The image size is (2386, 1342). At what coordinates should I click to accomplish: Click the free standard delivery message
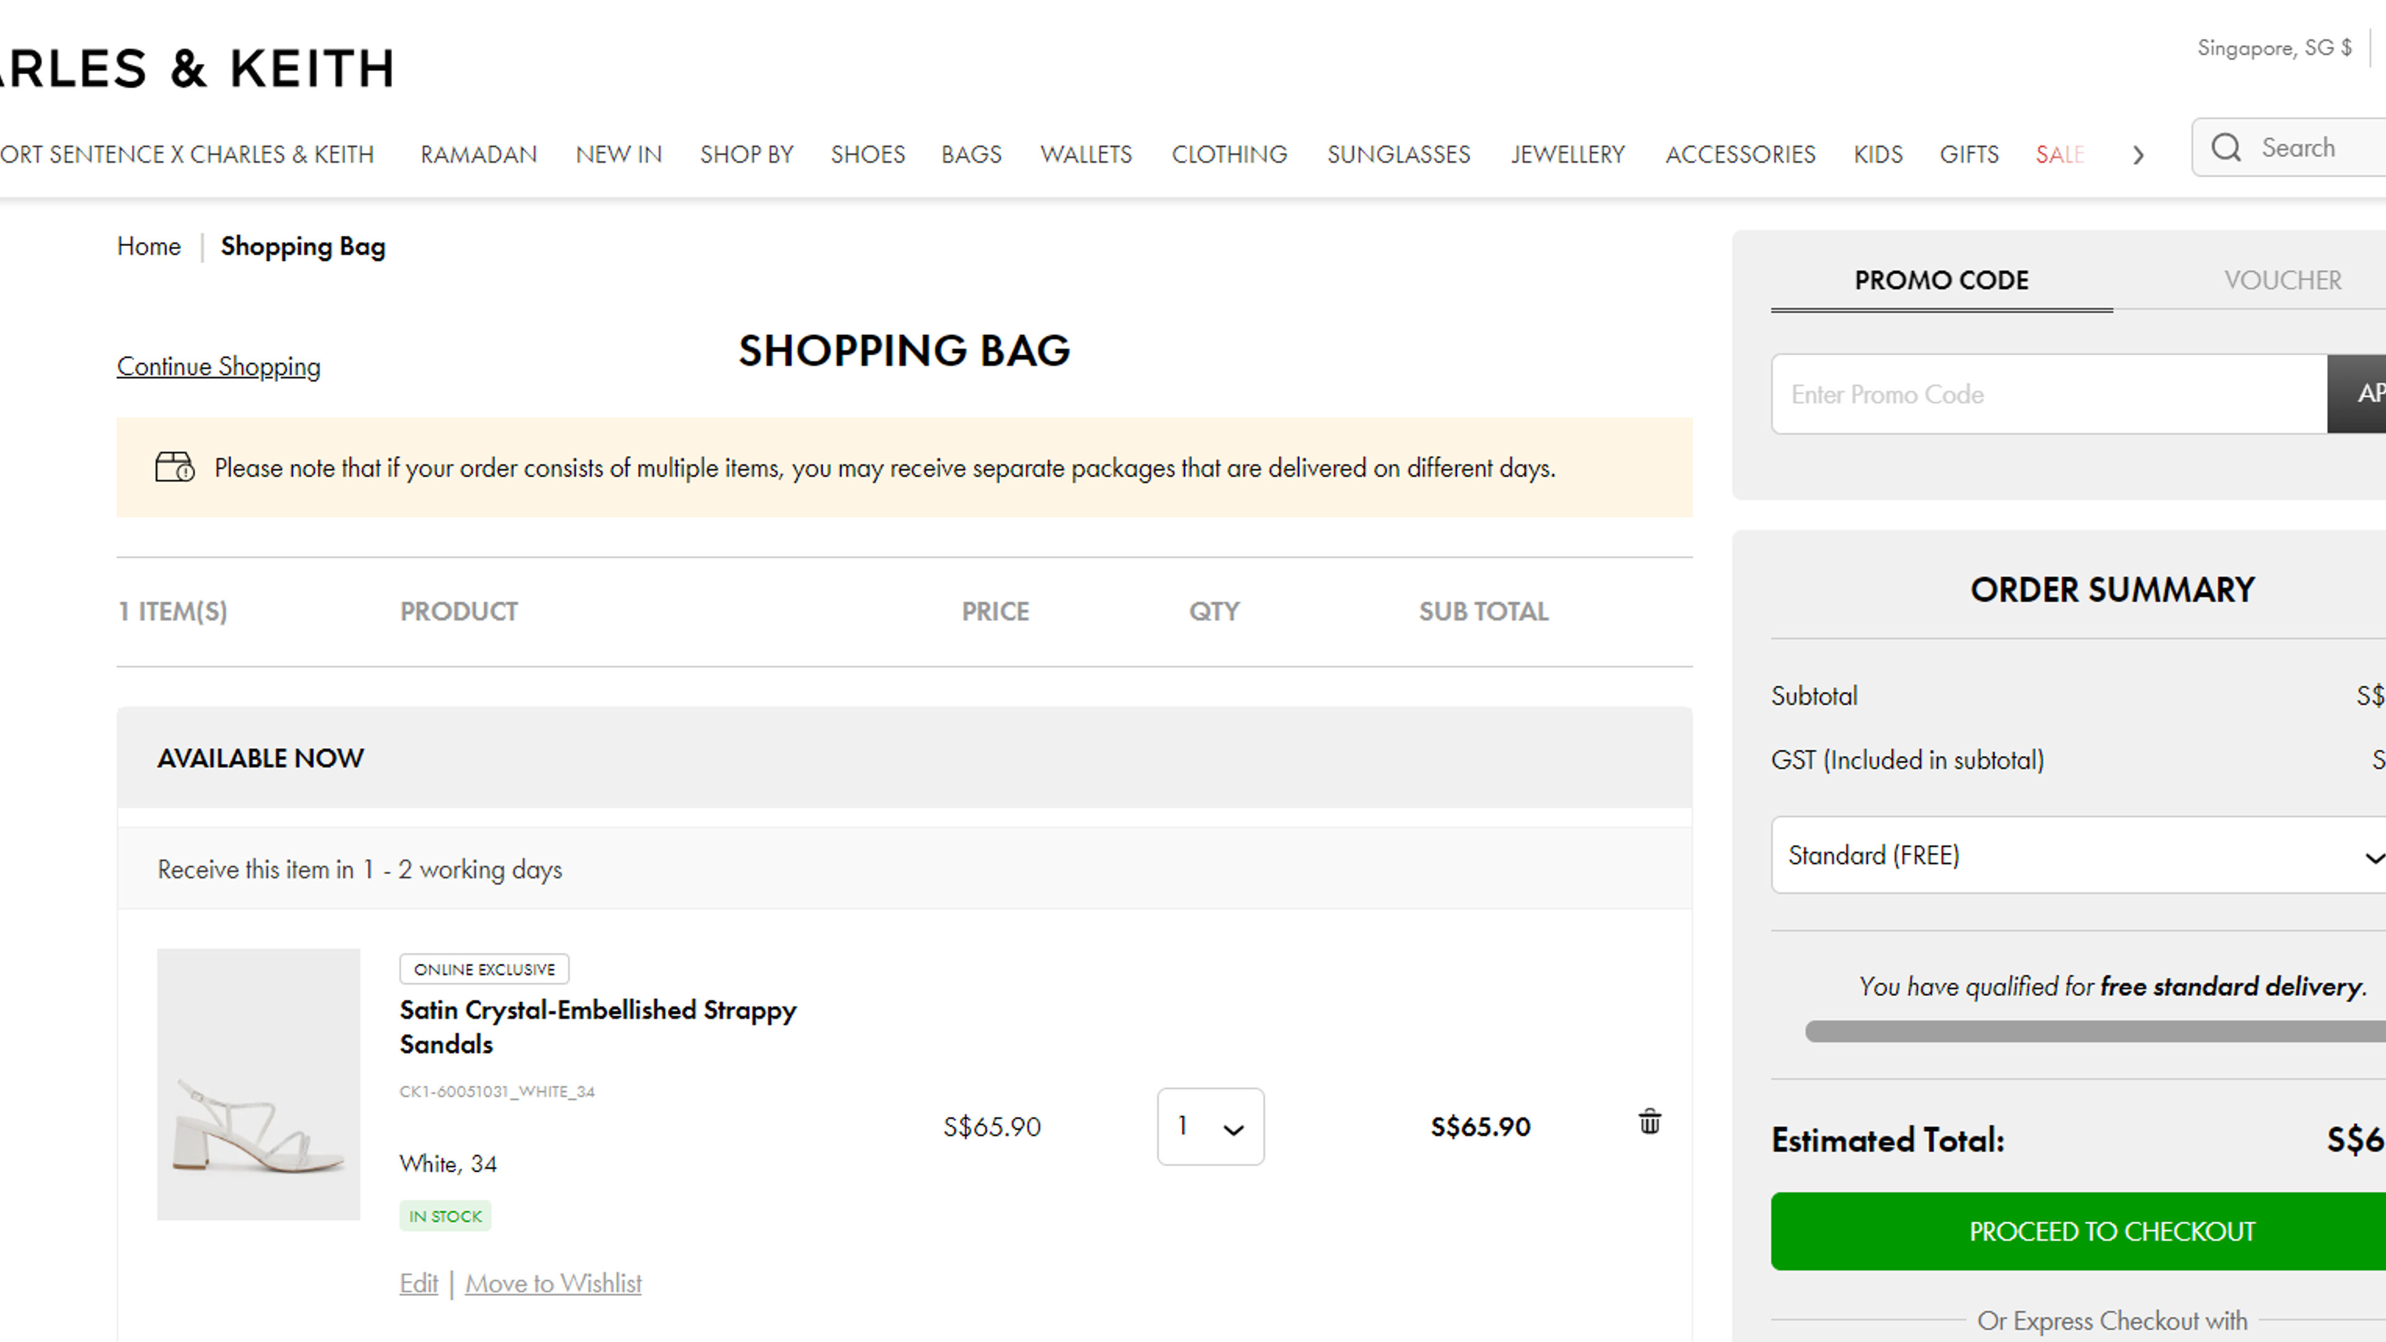click(x=2112, y=987)
